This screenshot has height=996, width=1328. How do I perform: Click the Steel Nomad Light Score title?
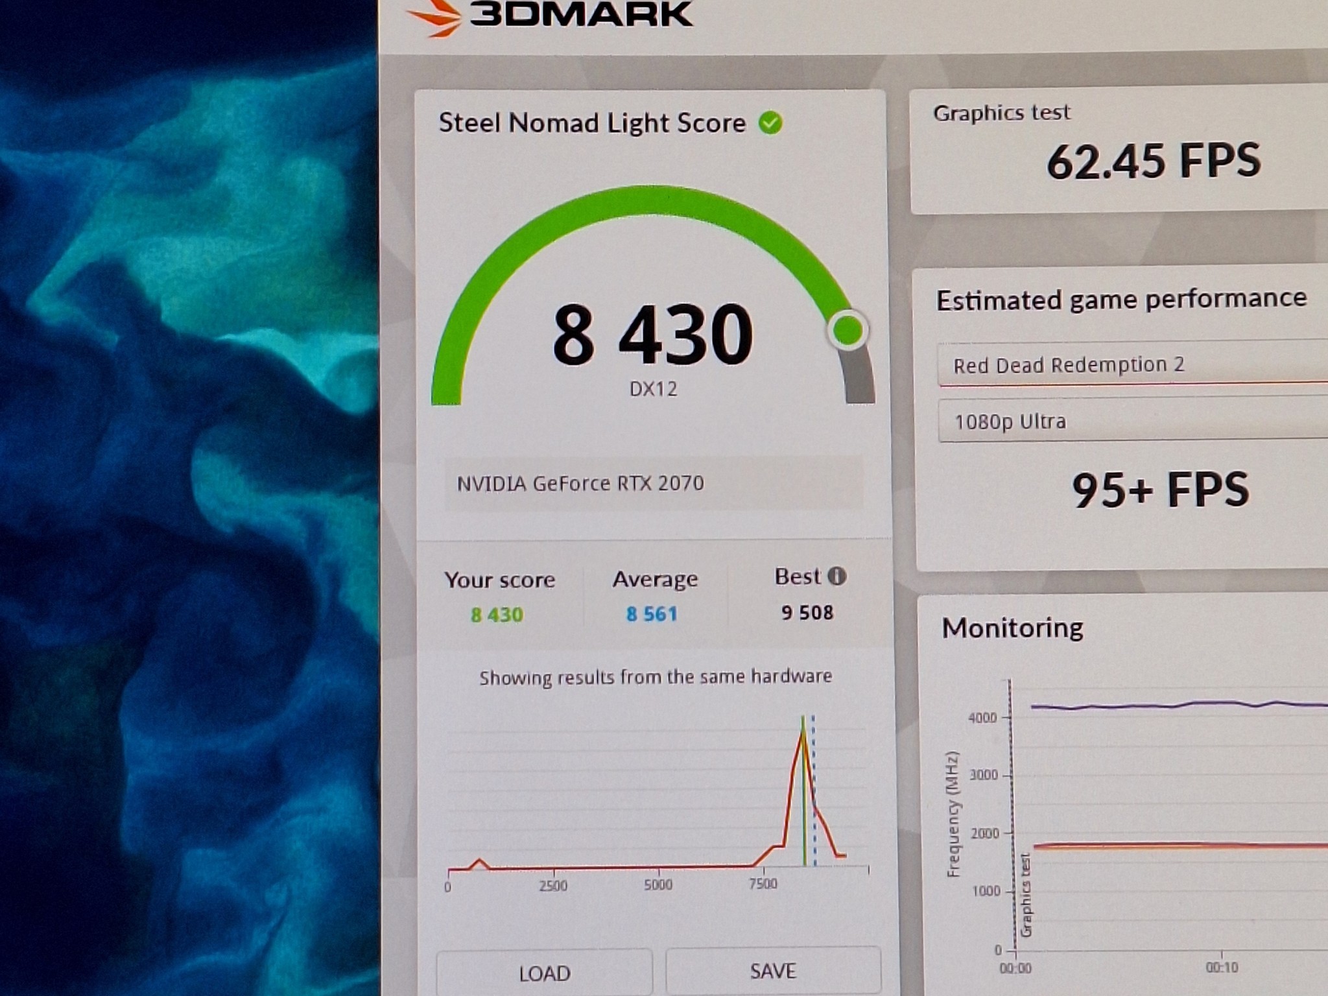pos(592,123)
